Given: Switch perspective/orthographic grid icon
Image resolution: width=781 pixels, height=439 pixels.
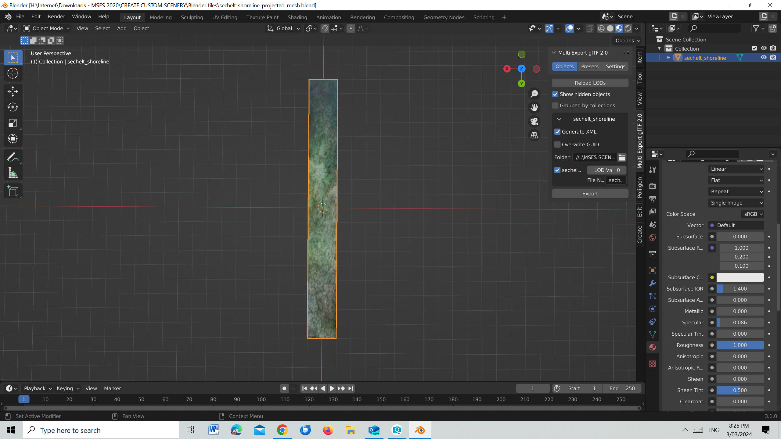Looking at the screenshot, I should tap(534, 135).
